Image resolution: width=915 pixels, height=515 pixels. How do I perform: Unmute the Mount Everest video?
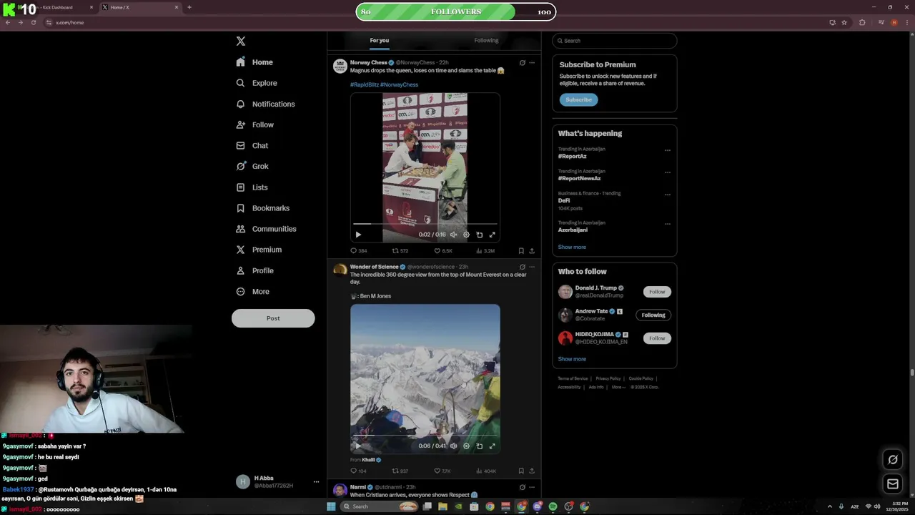[453, 446]
